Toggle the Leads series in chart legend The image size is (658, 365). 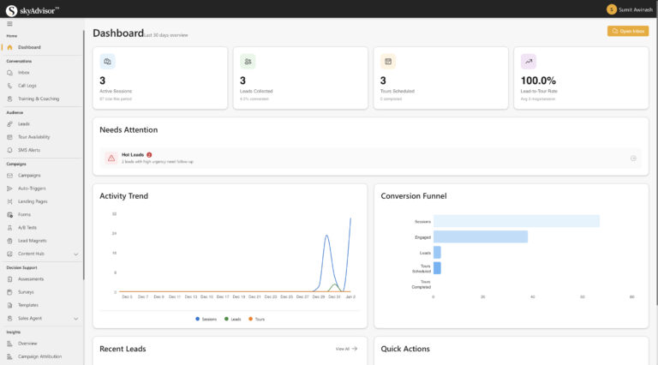coord(232,319)
